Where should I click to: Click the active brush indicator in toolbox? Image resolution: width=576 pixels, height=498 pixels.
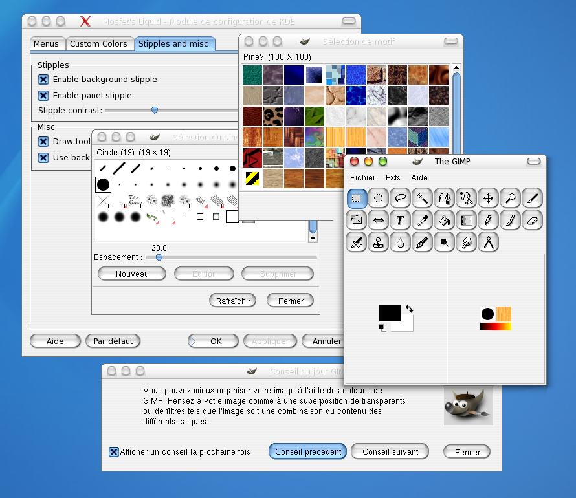coord(487,314)
